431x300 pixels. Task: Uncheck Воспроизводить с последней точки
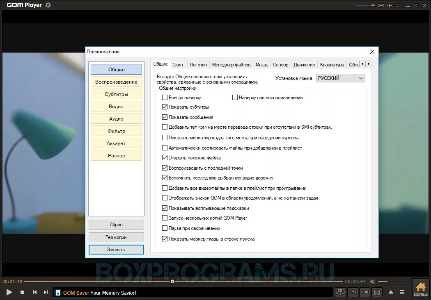point(165,168)
